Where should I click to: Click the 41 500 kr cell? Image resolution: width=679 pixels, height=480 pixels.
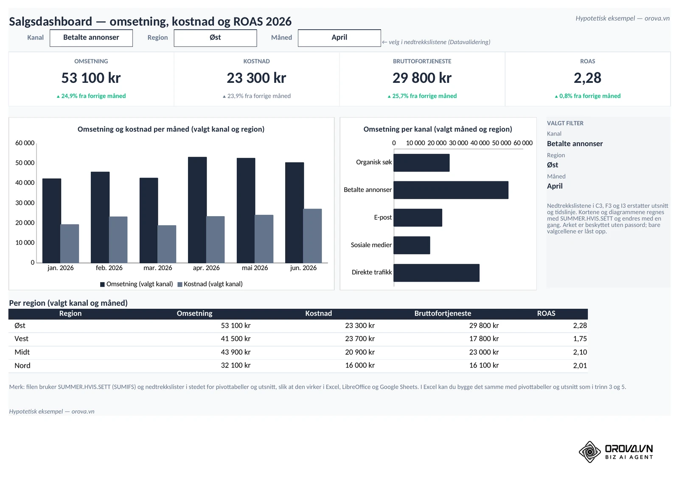[236, 339]
